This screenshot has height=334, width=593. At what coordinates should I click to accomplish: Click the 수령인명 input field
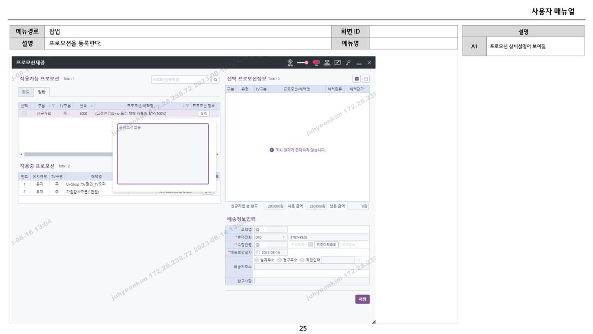pos(270,245)
